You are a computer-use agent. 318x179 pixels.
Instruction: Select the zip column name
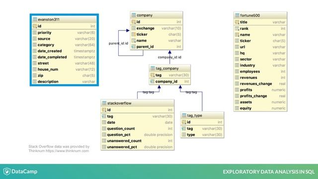pyautogui.click(x=40, y=76)
